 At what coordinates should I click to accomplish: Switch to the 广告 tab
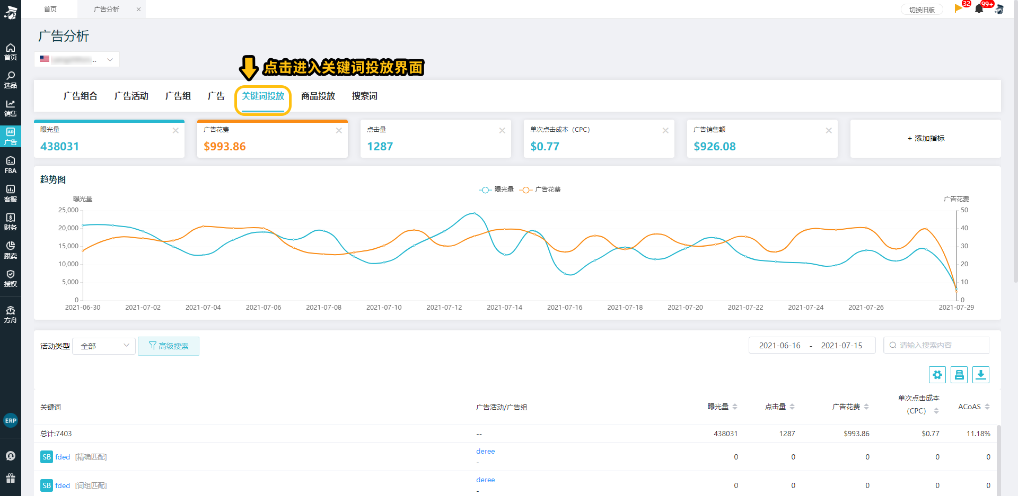tap(216, 96)
